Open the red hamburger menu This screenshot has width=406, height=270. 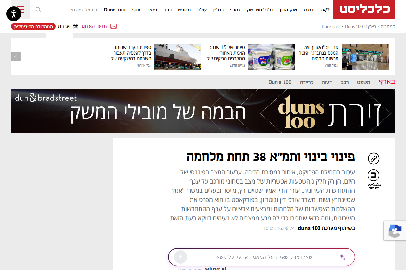pyautogui.click(x=21, y=10)
